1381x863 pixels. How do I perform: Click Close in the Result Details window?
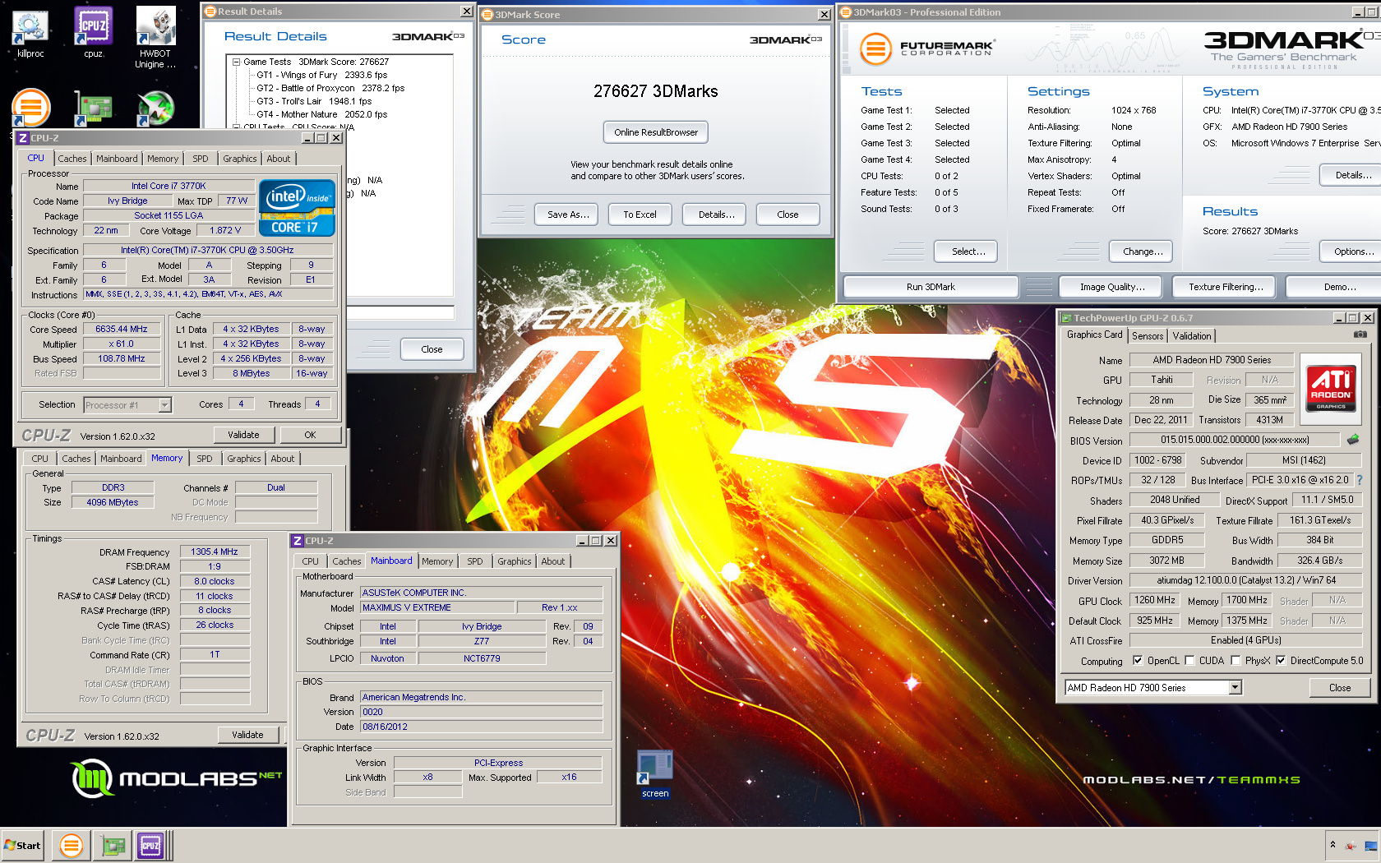pos(432,349)
